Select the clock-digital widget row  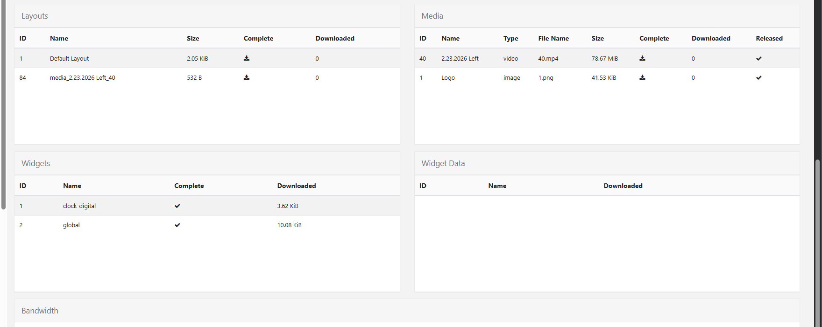click(x=79, y=206)
